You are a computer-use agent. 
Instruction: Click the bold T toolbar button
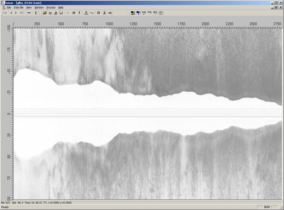tap(79, 13)
